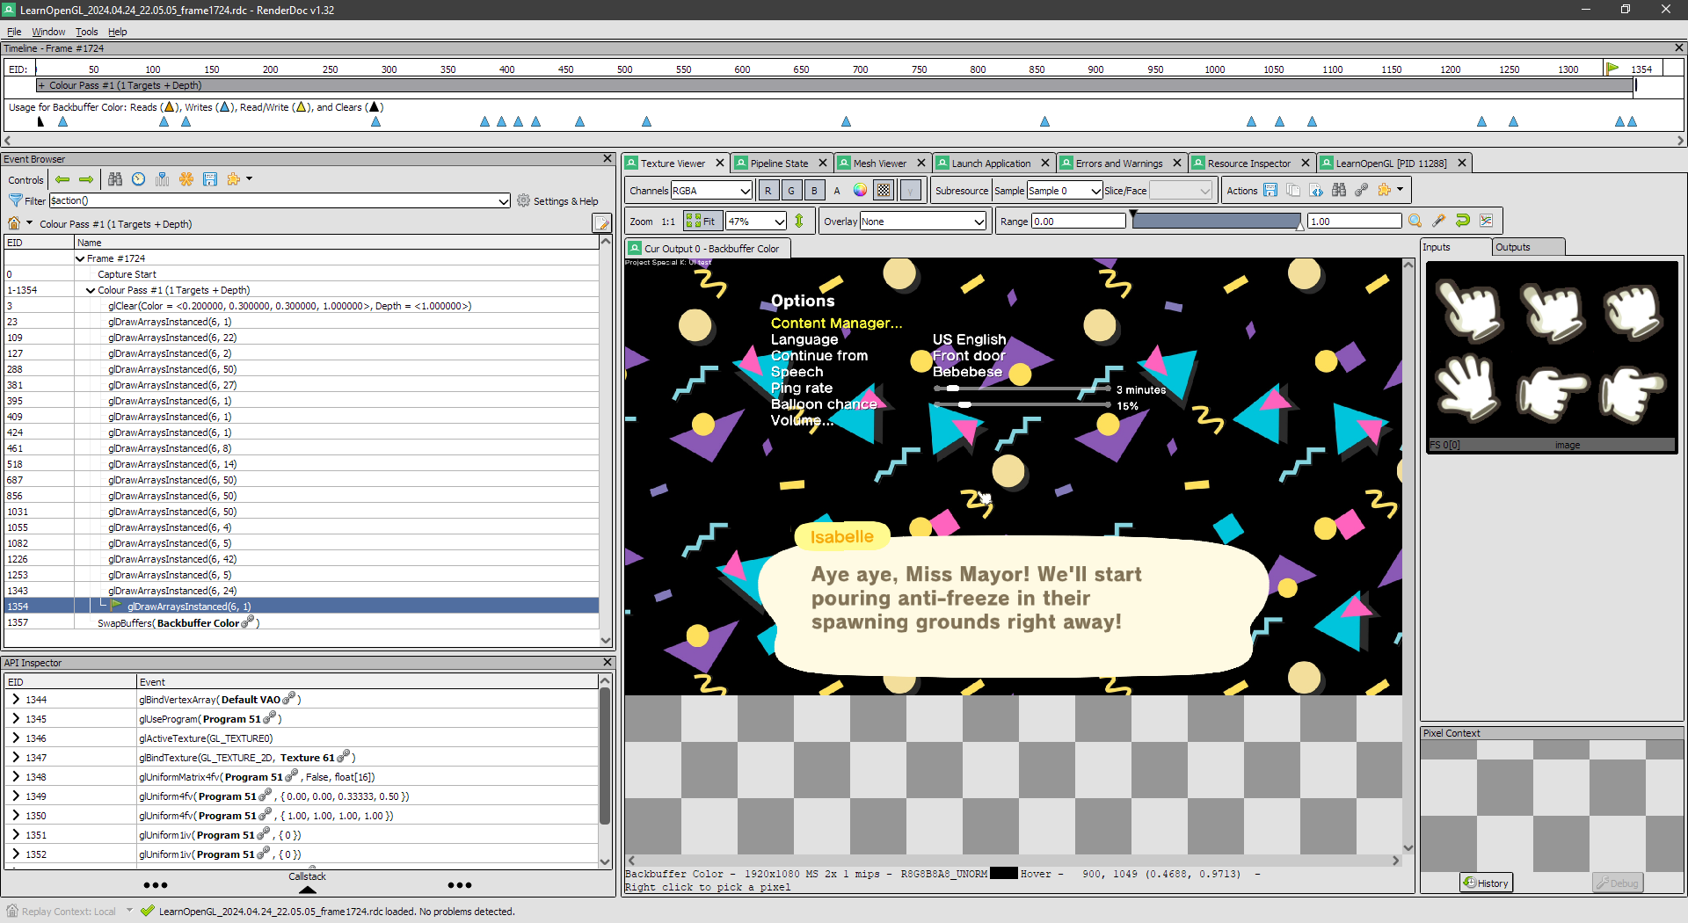1688x923 pixels.
Task: Click the Replay Context home icon in status bar
Action: coord(12,911)
